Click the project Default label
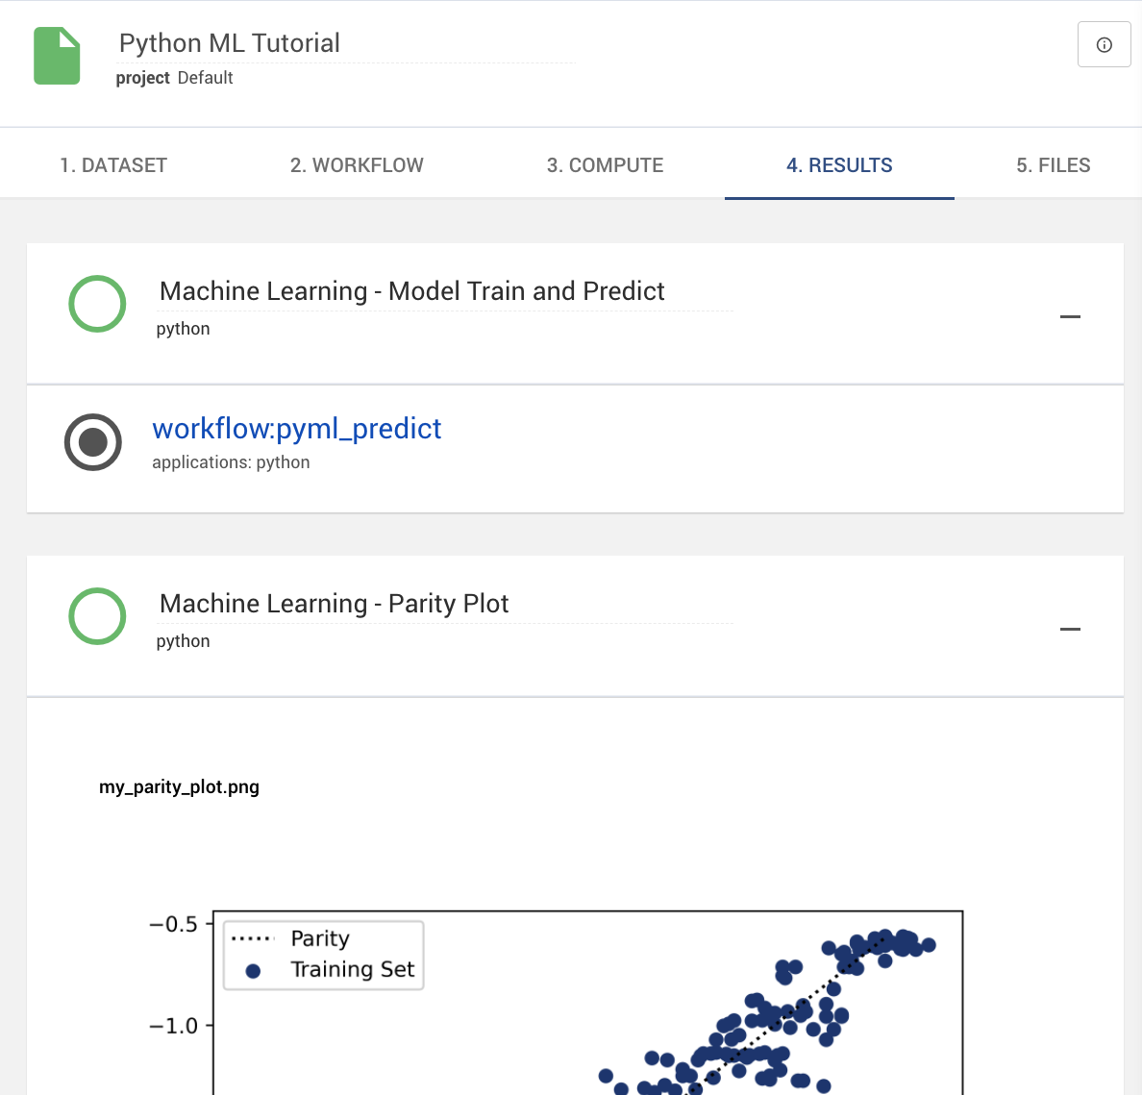Image resolution: width=1142 pixels, height=1095 pixels. click(x=175, y=78)
